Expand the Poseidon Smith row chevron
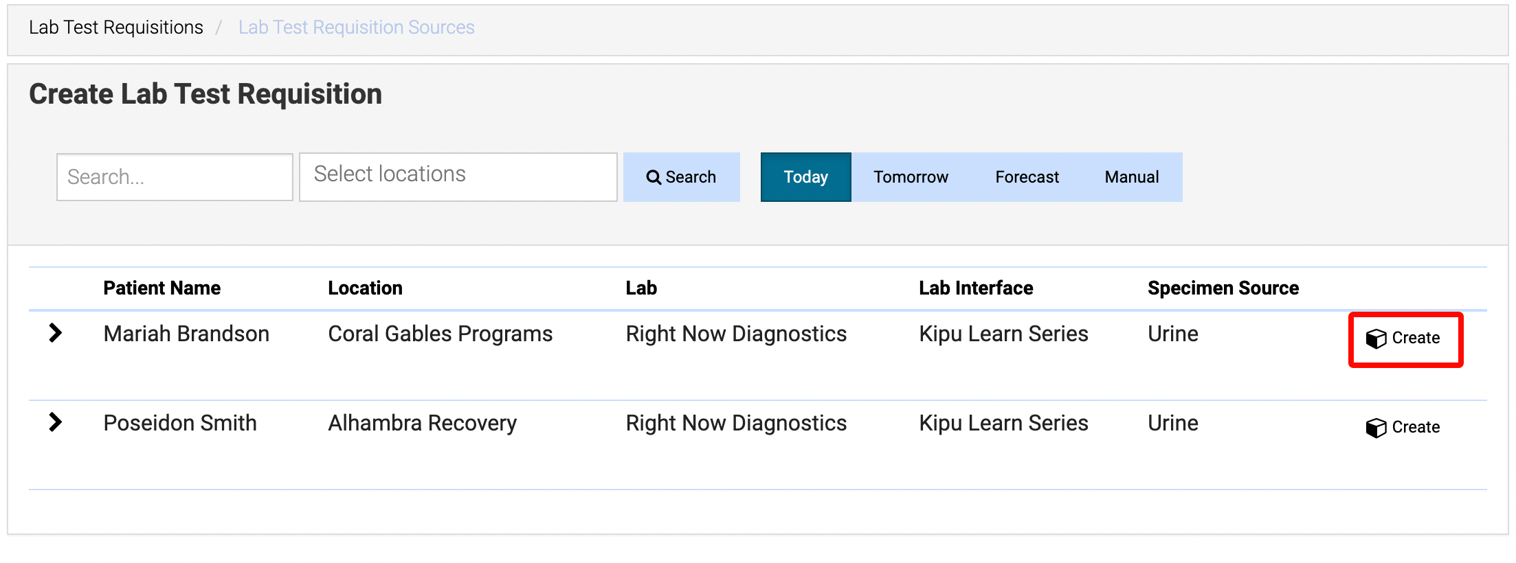This screenshot has height=563, width=1516. point(56,422)
